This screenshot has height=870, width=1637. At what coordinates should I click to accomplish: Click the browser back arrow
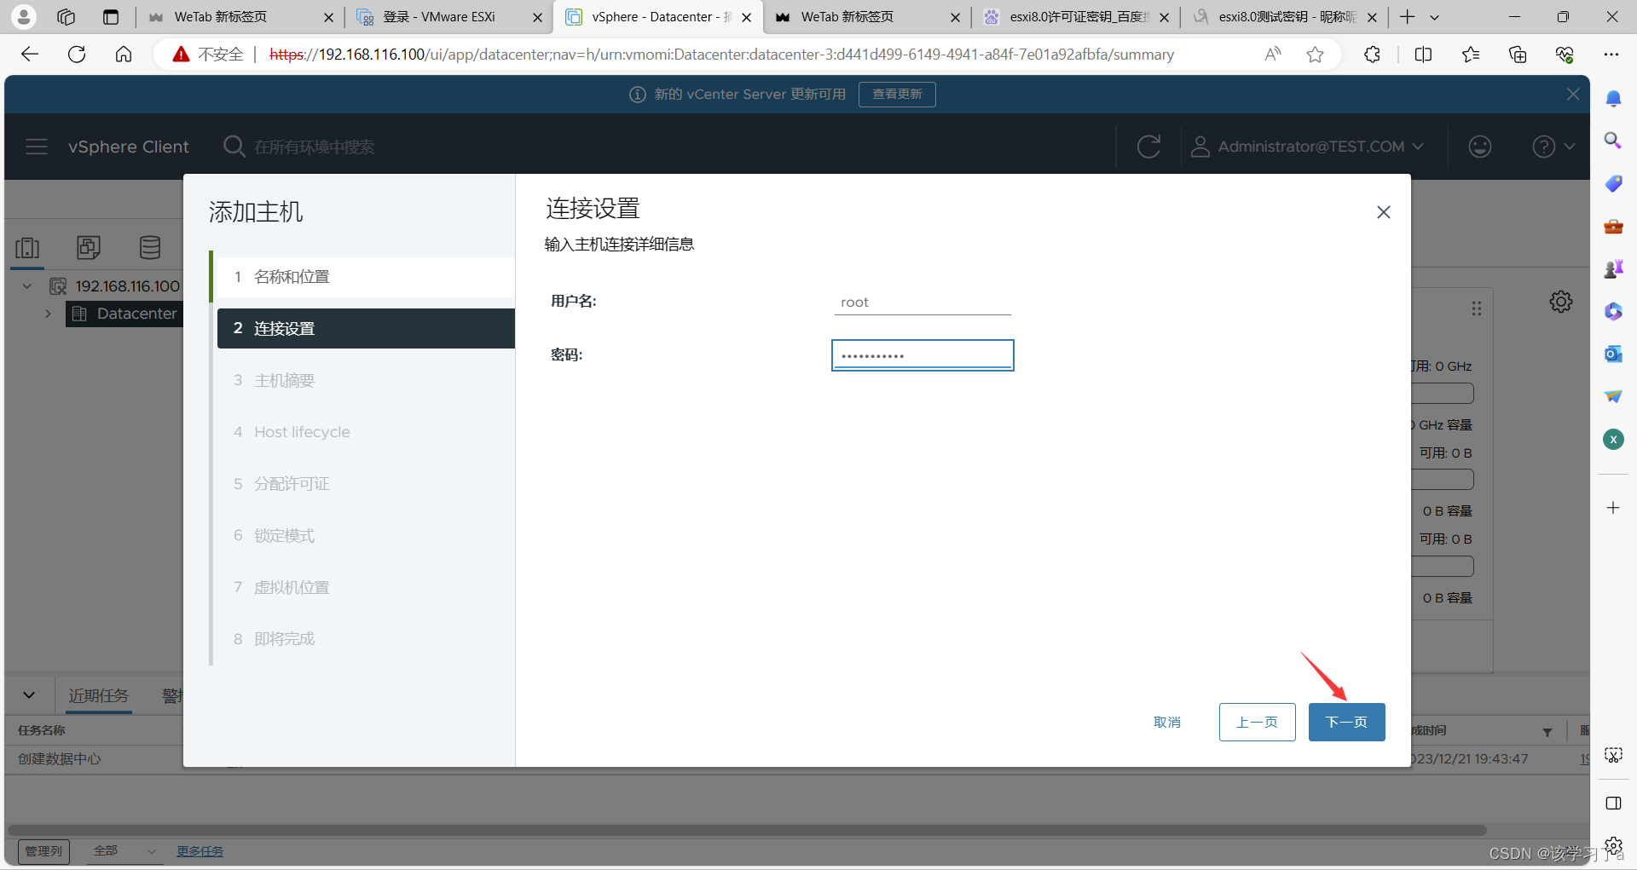[30, 55]
